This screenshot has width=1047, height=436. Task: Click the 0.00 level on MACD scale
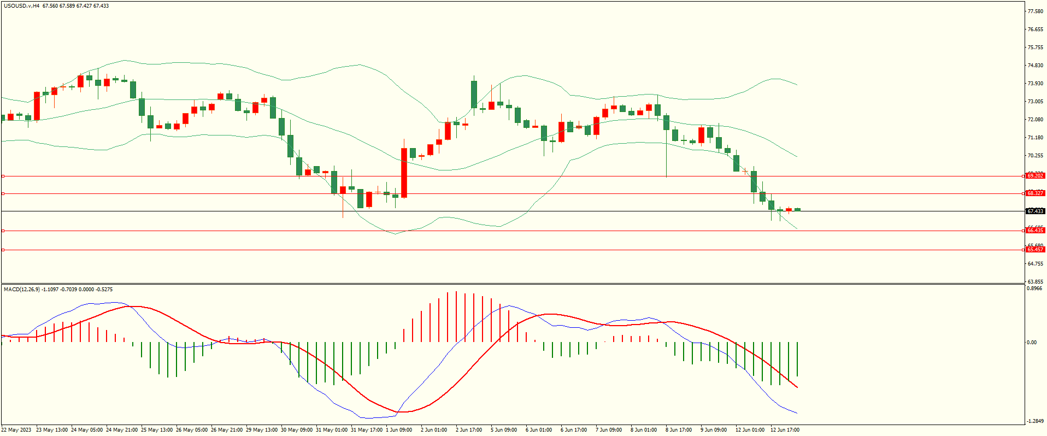[1032, 343]
